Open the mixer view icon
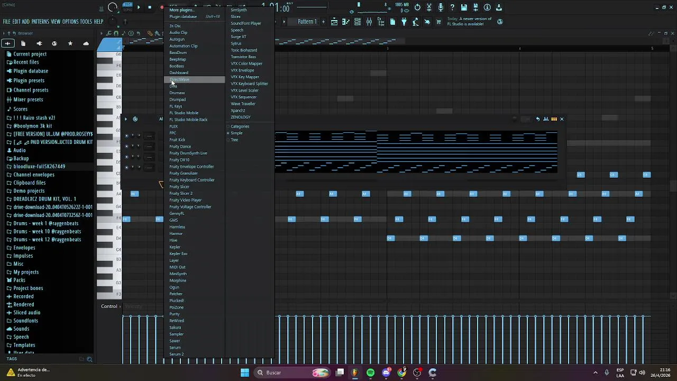Viewport: 677px width, 381px height. tap(369, 22)
